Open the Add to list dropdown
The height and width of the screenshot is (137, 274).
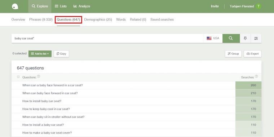click(40, 54)
